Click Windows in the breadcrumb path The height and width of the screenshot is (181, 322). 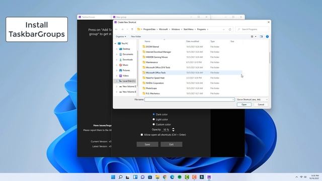point(176,29)
